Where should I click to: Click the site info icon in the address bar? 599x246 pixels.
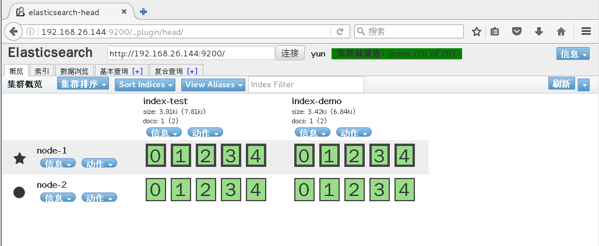[x=30, y=31]
